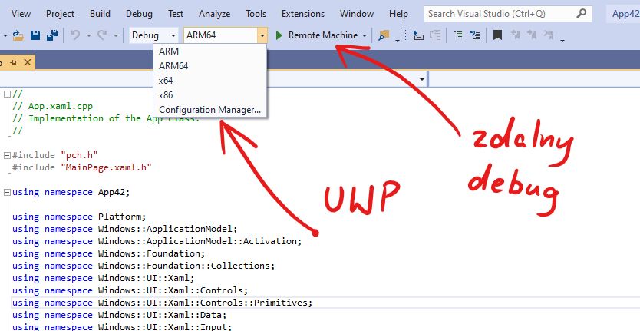Click the Open File folder icon

pos(18,35)
